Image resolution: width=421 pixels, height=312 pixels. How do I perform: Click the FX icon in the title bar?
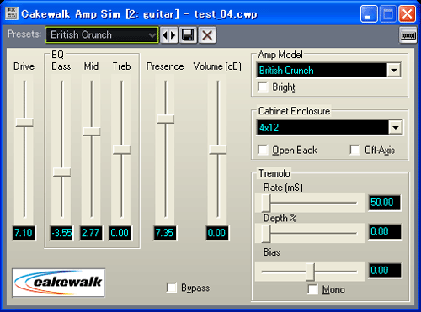pyautogui.click(x=12, y=13)
